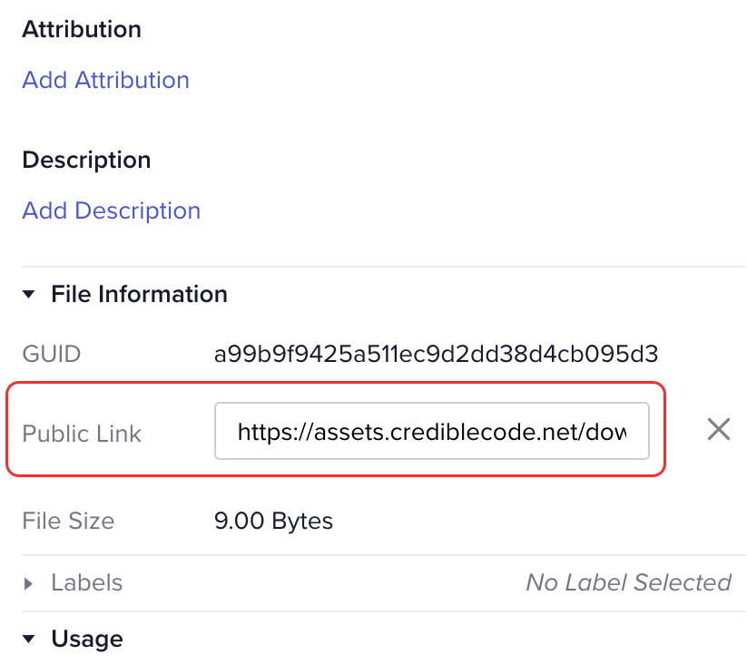Click the Attribution section heading
The height and width of the screenshot is (664, 747).
coord(82,29)
